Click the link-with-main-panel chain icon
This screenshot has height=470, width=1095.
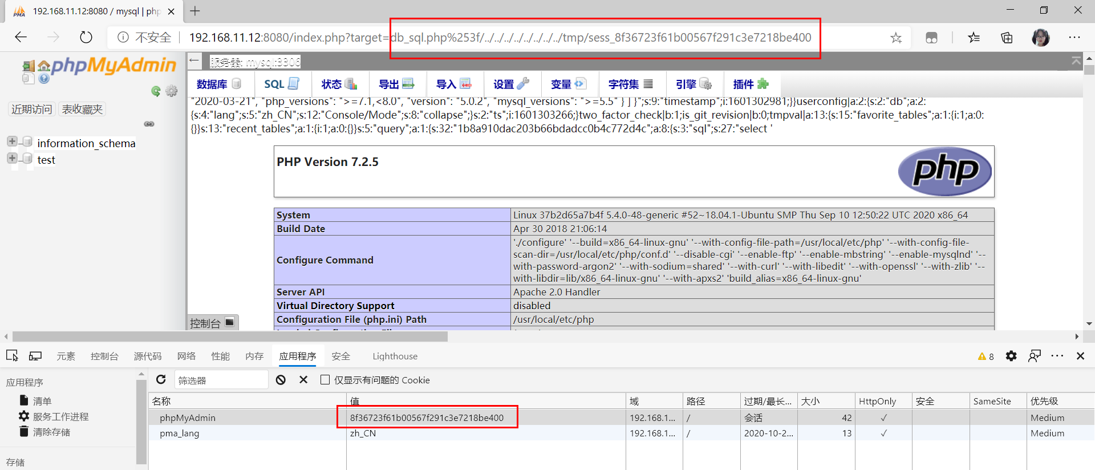pyautogui.click(x=149, y=124)
